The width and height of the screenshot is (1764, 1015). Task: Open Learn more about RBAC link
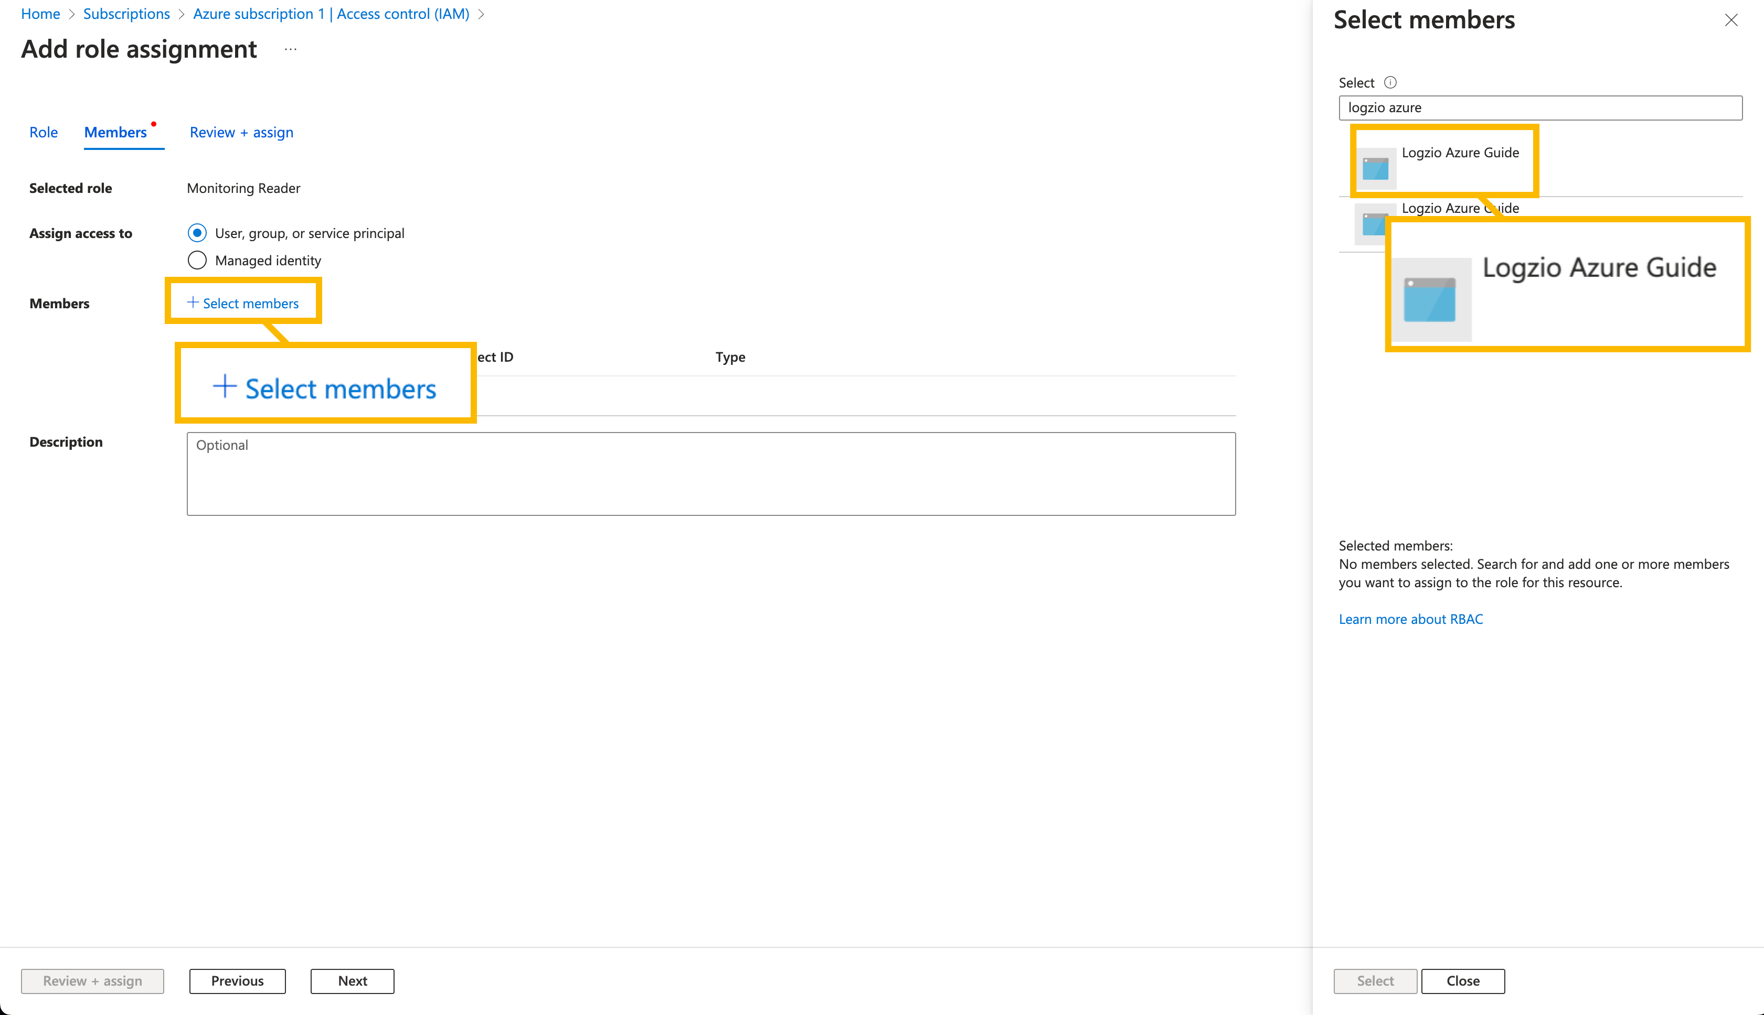[x=1410, y=619]
